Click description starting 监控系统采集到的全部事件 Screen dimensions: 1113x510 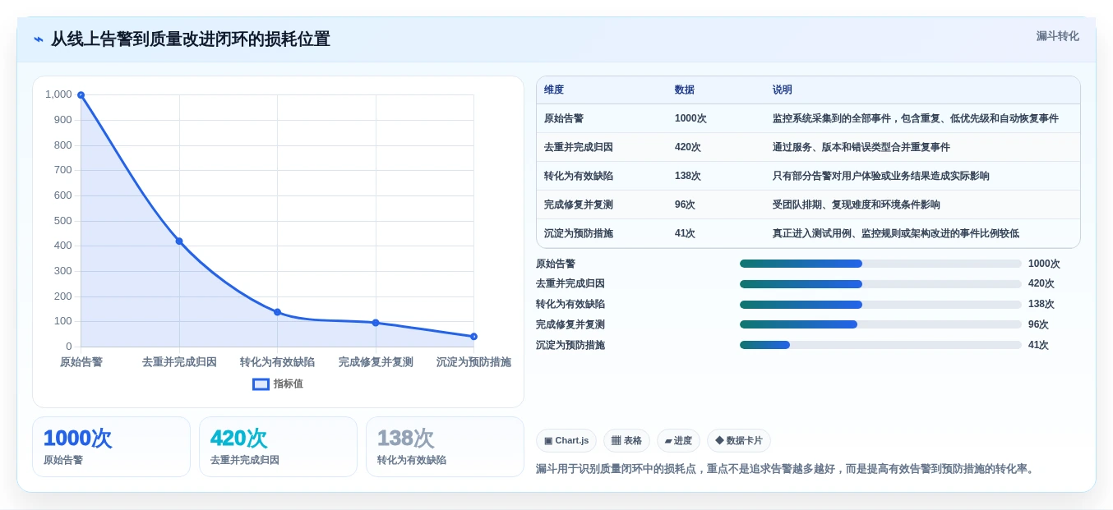(x=916, y=118)
